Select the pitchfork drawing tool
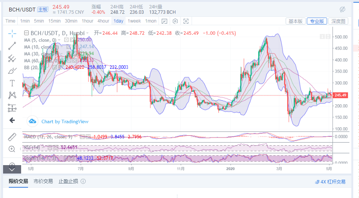The height and width of the screenshot is (198, 359). [12, 58]
